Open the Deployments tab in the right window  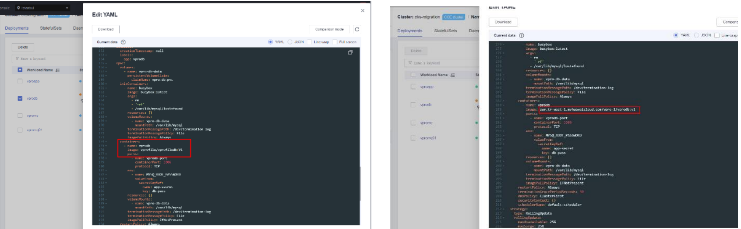409,31
